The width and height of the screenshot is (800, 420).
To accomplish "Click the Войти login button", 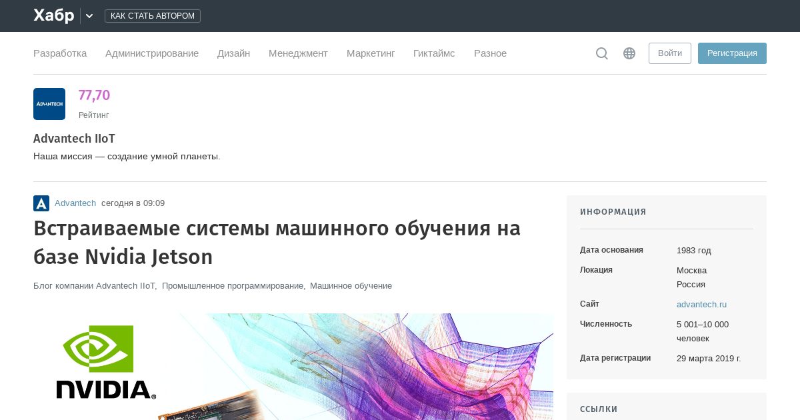I will [x=670, y=53].
